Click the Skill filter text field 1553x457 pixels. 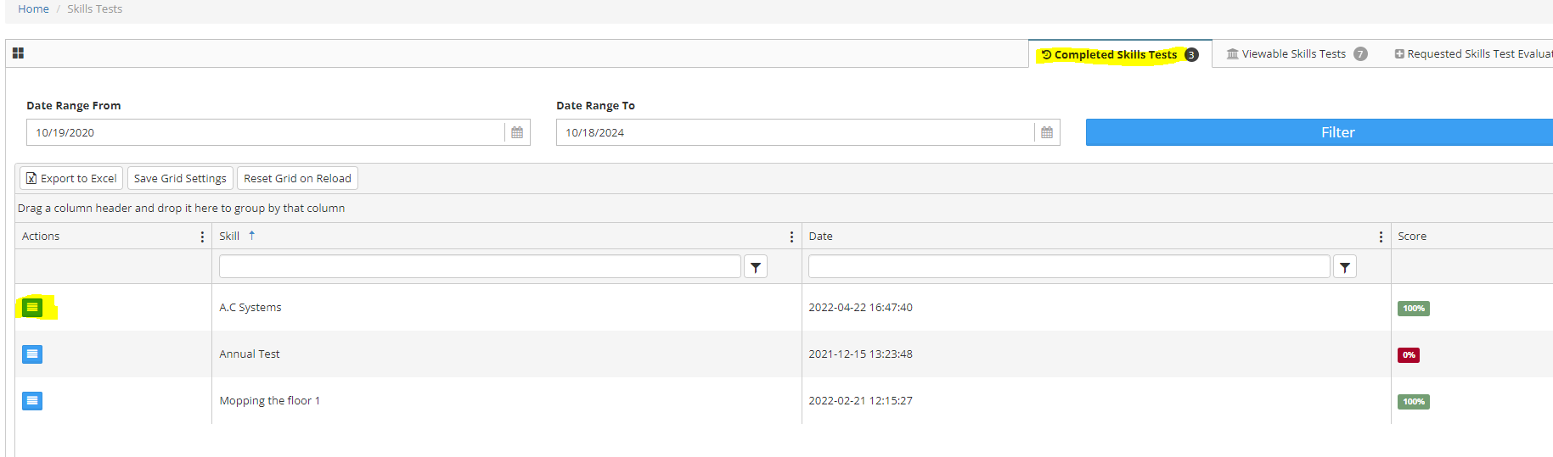480,267
